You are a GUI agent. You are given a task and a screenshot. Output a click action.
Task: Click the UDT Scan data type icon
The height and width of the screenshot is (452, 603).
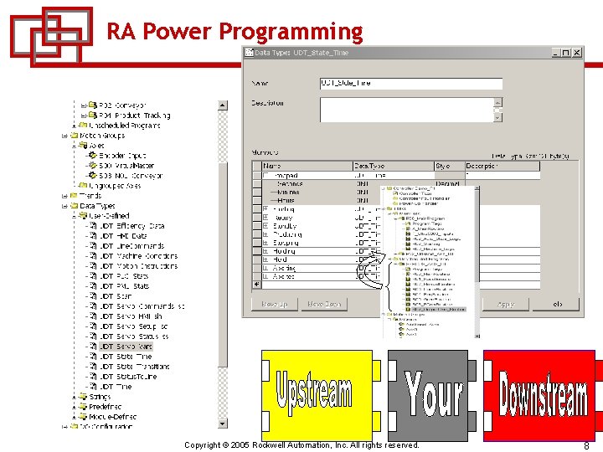[93, 296]
